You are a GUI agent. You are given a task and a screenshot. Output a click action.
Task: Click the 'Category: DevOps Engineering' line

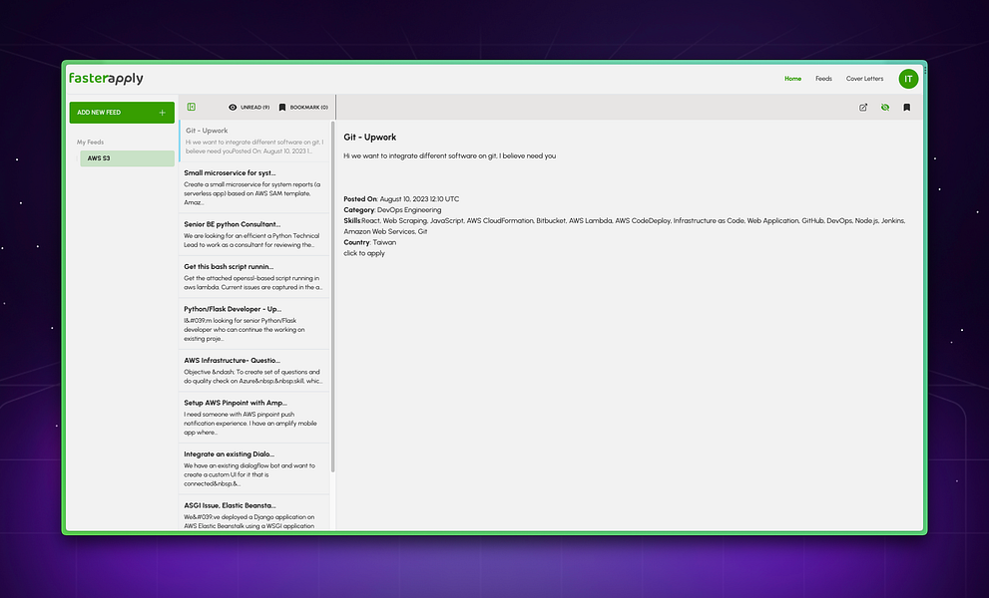pyautogui.click(x=392, y=210)
